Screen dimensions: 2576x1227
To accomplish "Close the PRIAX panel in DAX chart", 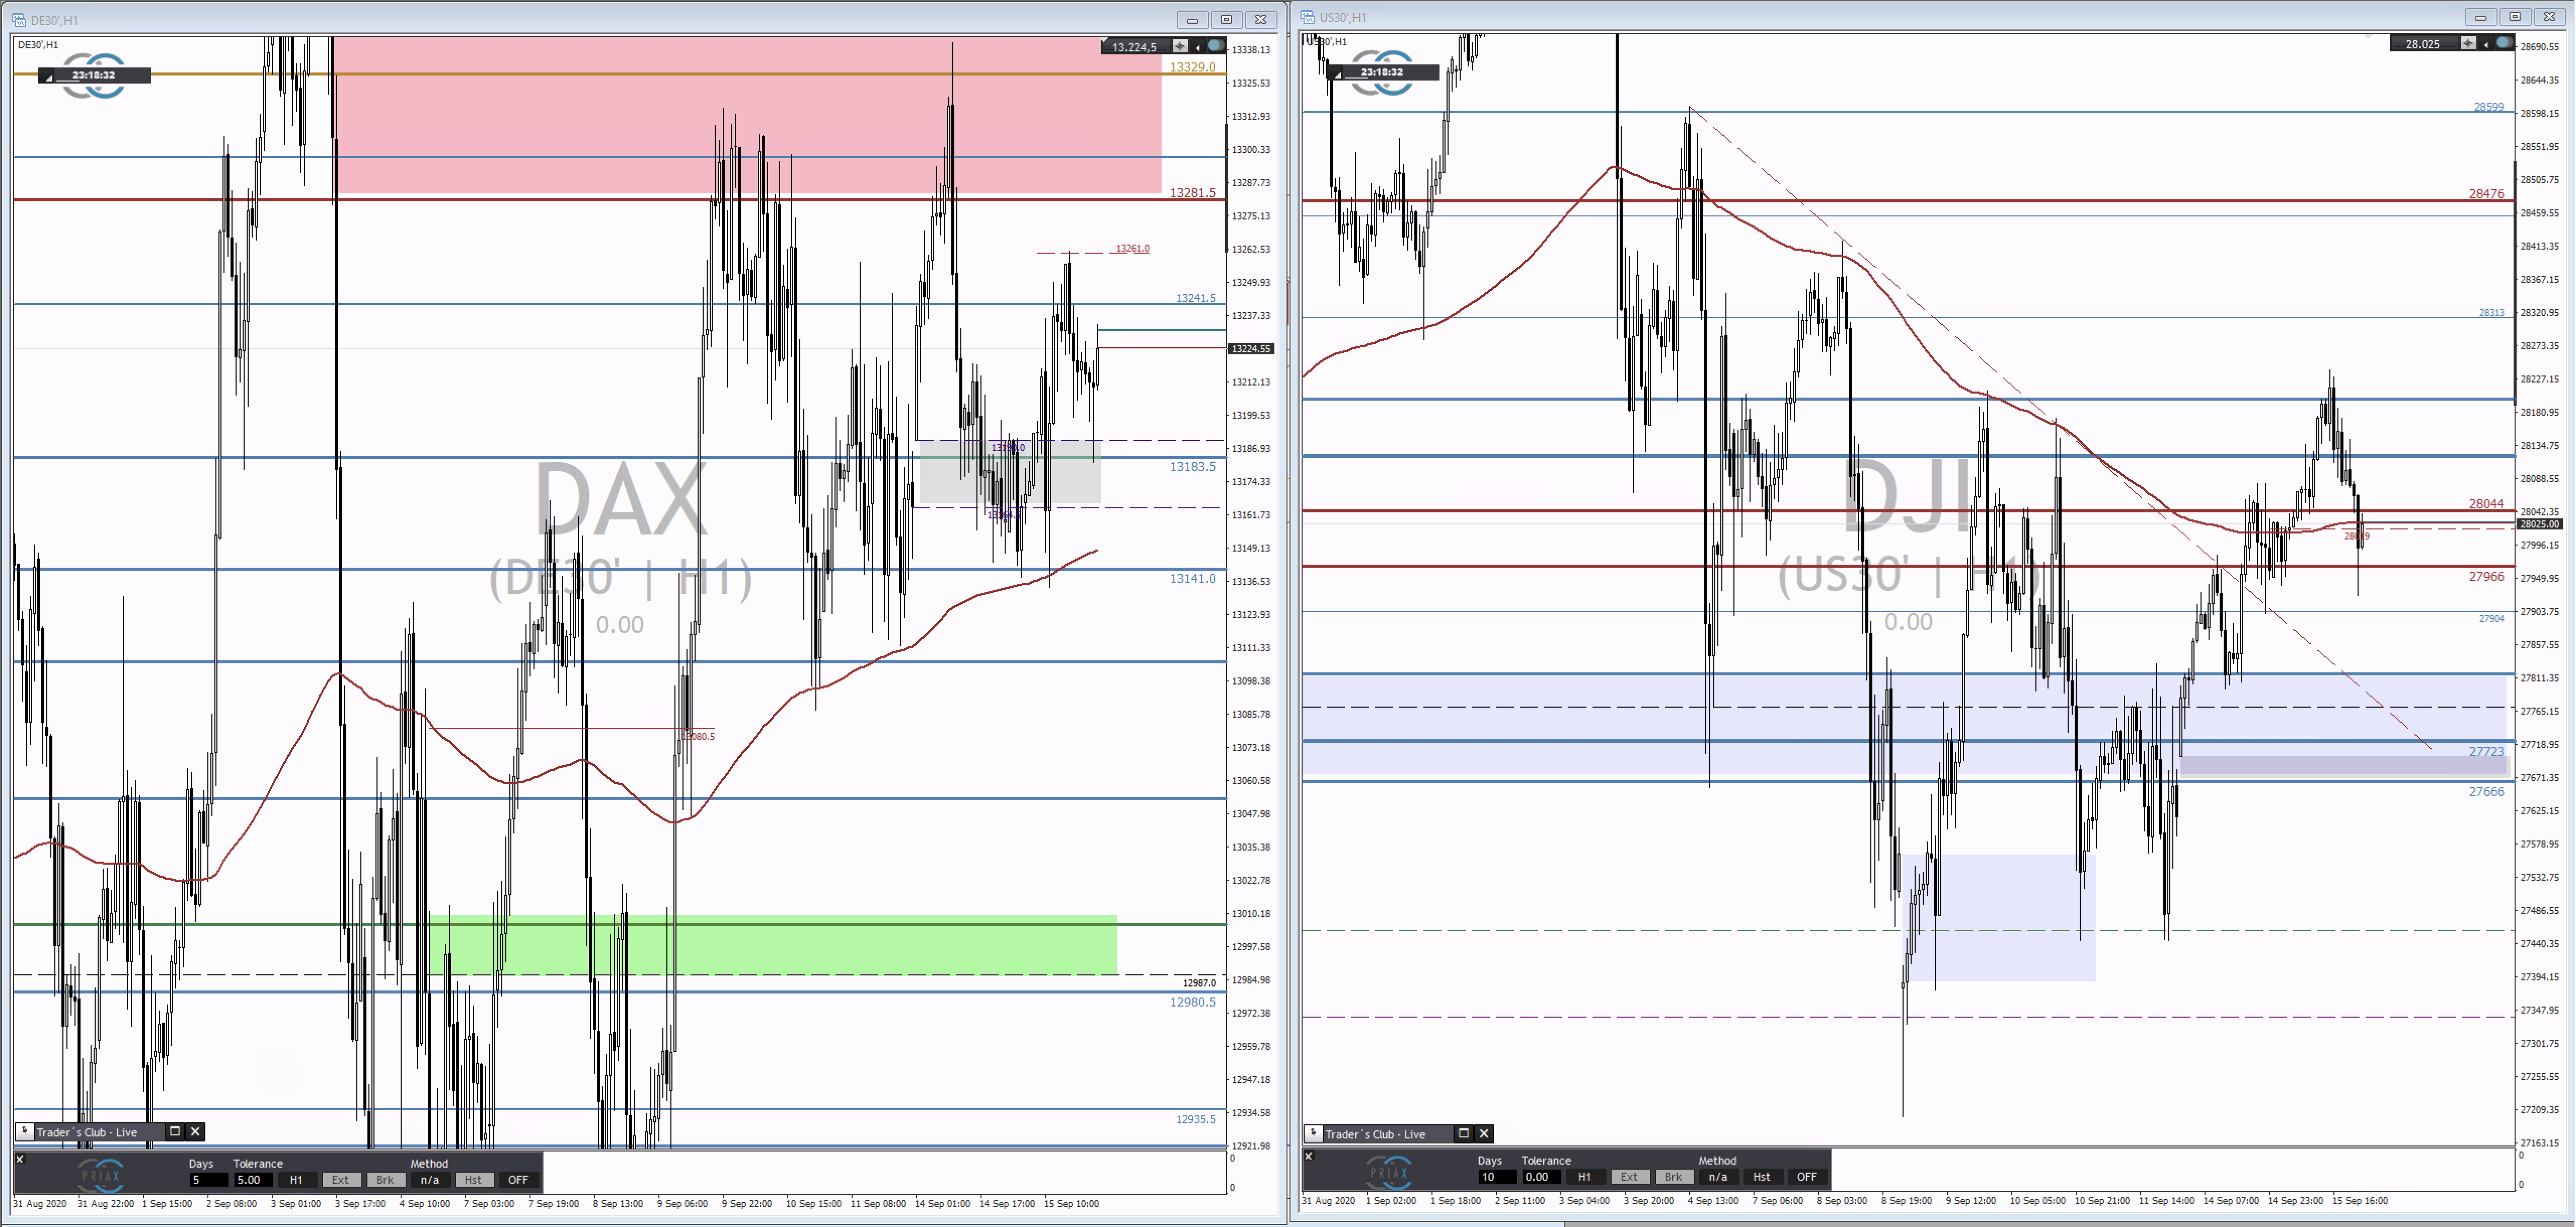I will [20, 1159].
